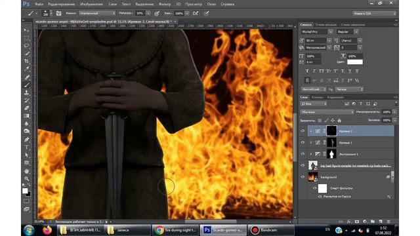This screenshot has height=236, width=420.
Task: Hide the background layer
Action: pyautogui.click(x=303, y=177)
